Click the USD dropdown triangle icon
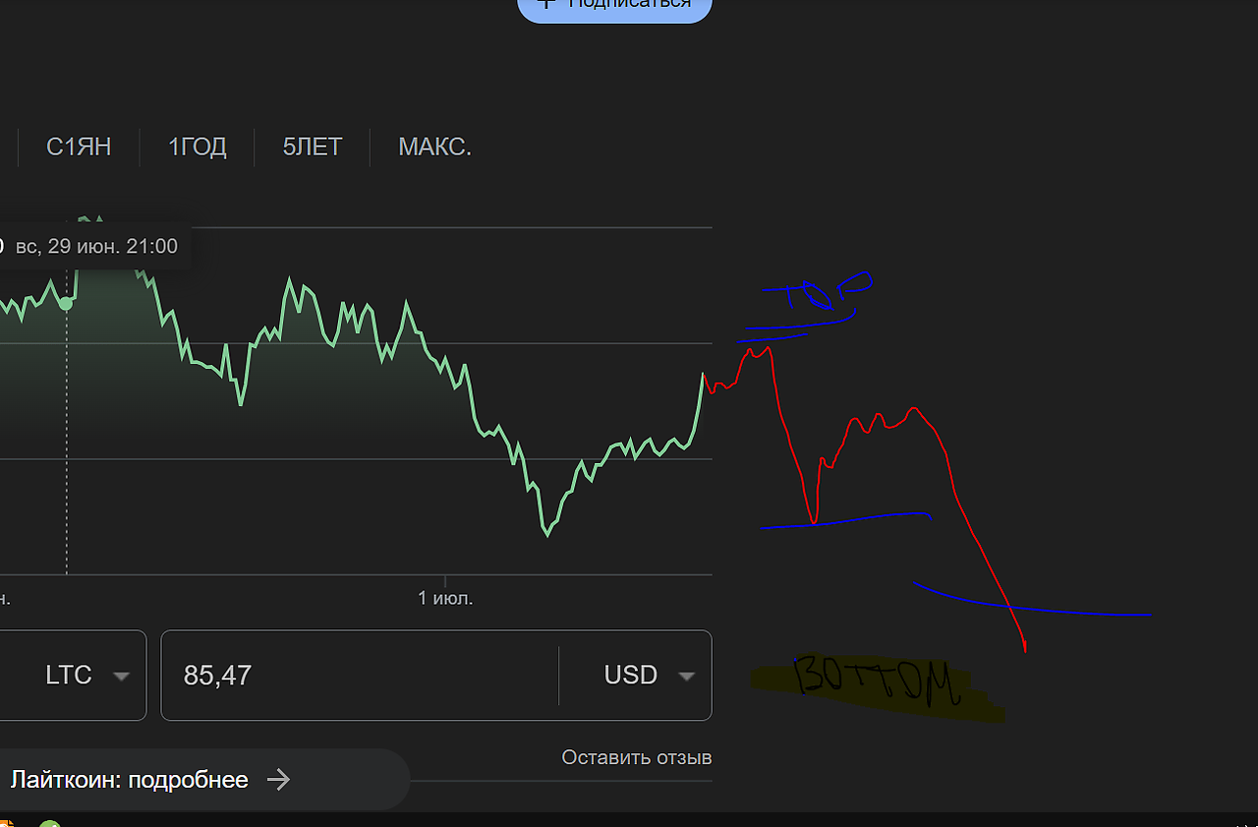This screenshot has width=1258, height=827. (687, 676)
